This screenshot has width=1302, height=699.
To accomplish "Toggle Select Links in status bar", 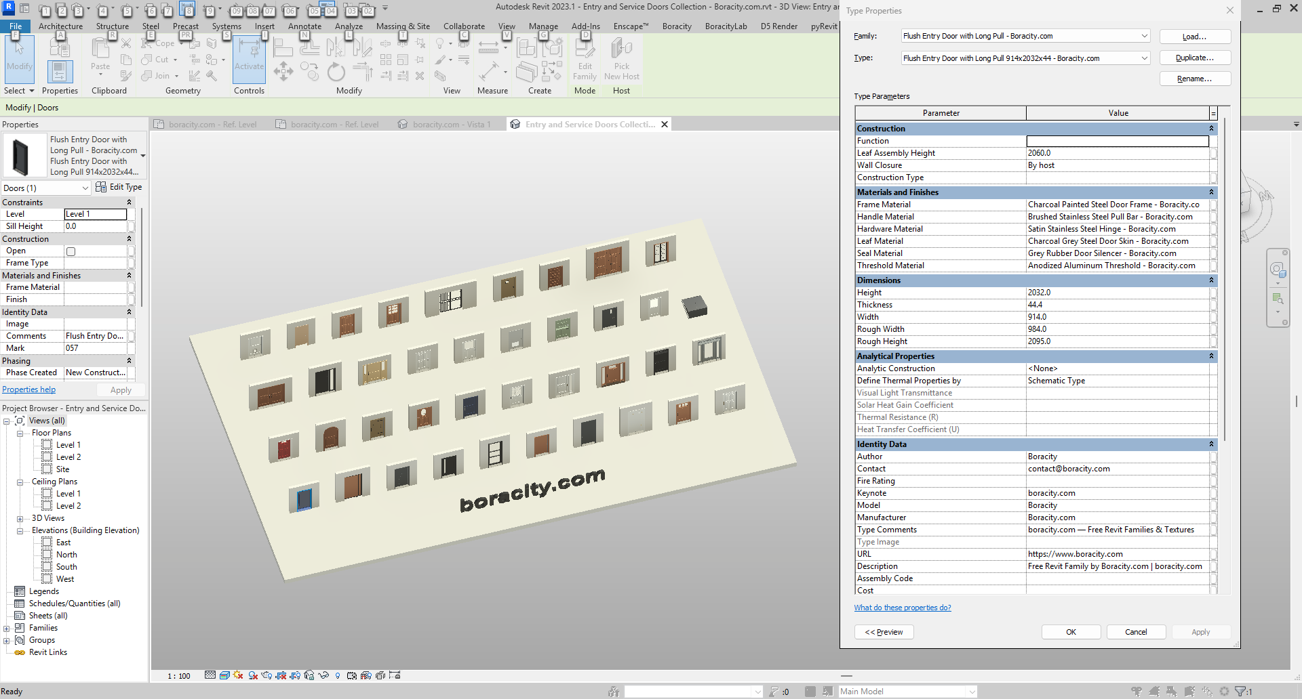I will coord(1137,692).
